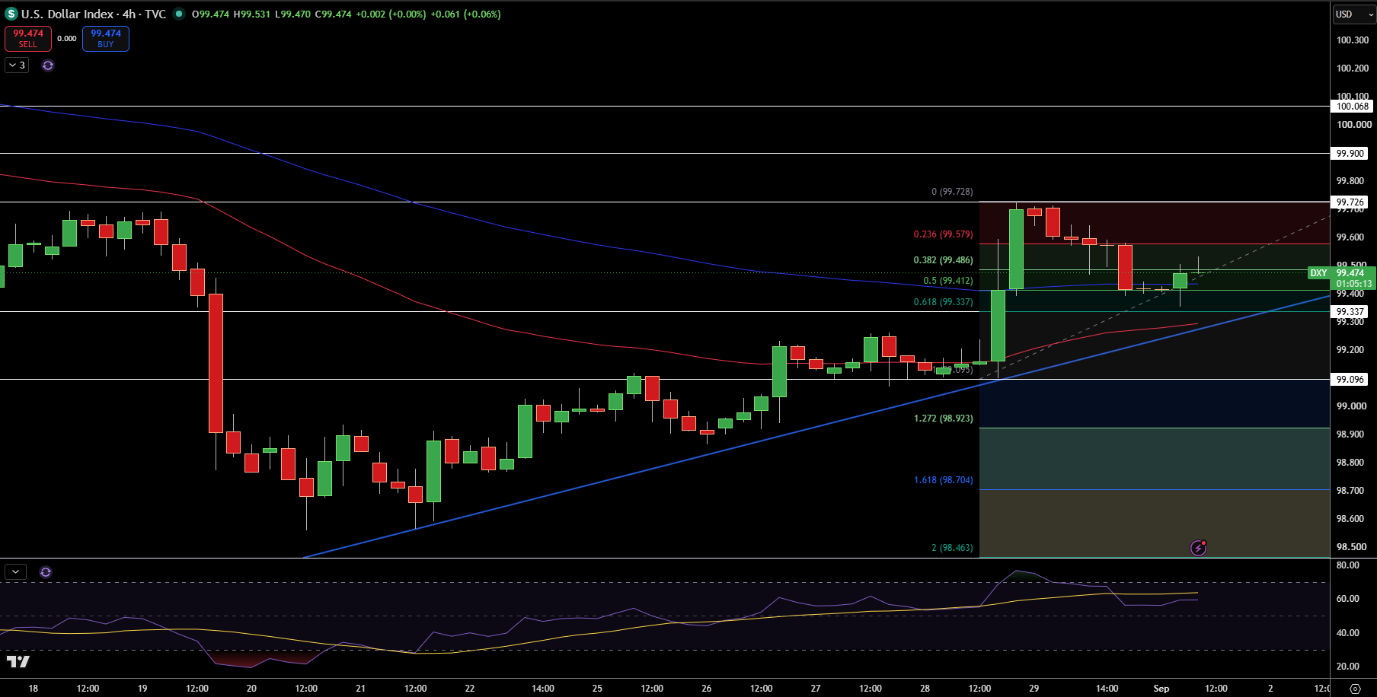Click the blue BUY 99.474 button
This screenshot has height=697, width=1377.
(106, 39)
